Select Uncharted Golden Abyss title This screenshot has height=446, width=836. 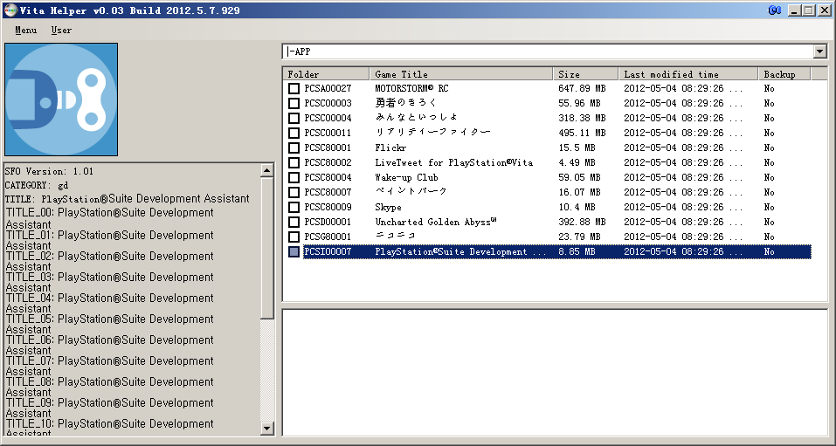pos(436,222)
